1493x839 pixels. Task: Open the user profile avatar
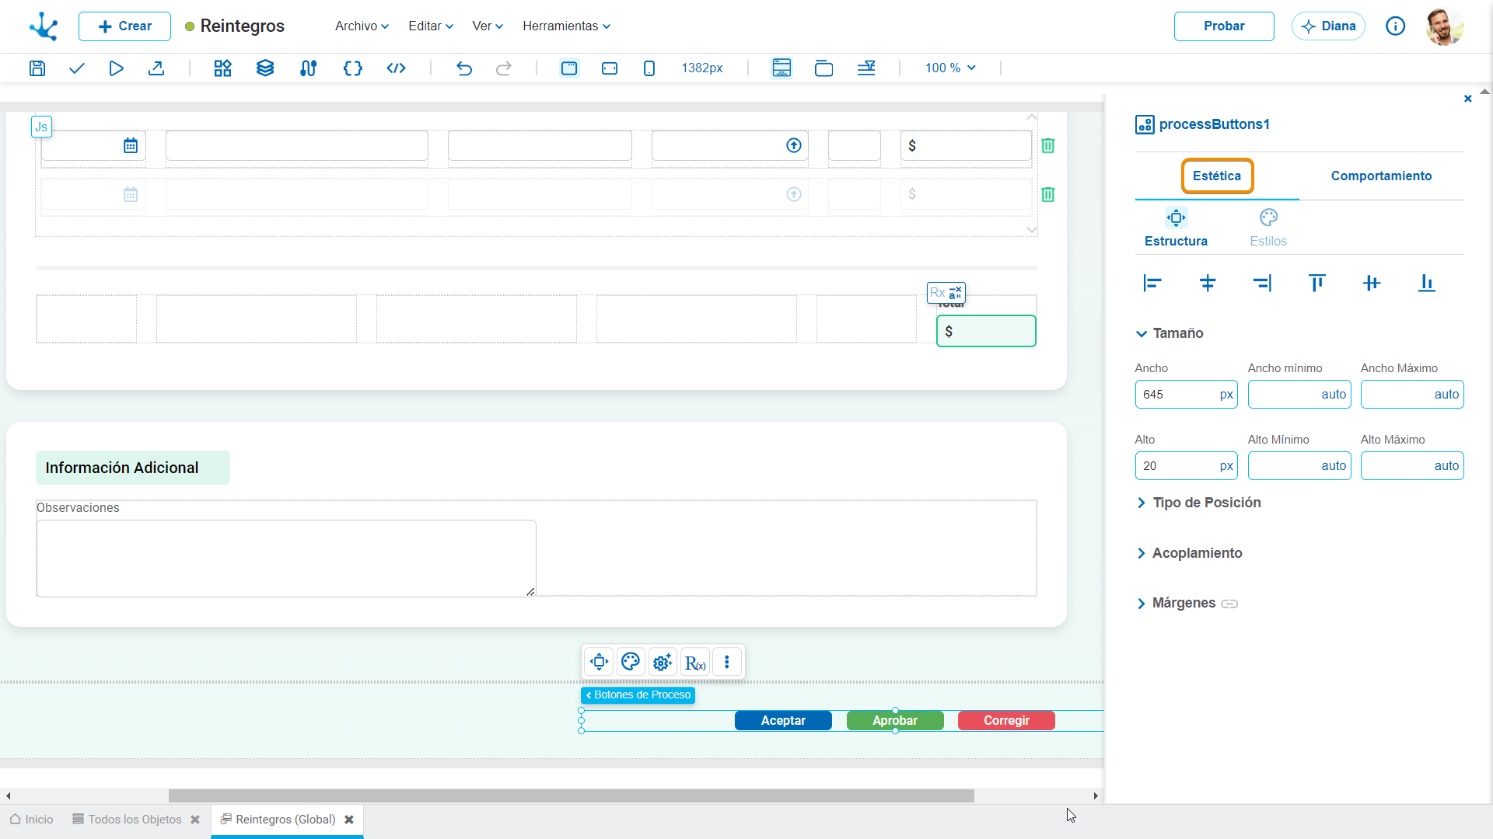pos(1445,26)
